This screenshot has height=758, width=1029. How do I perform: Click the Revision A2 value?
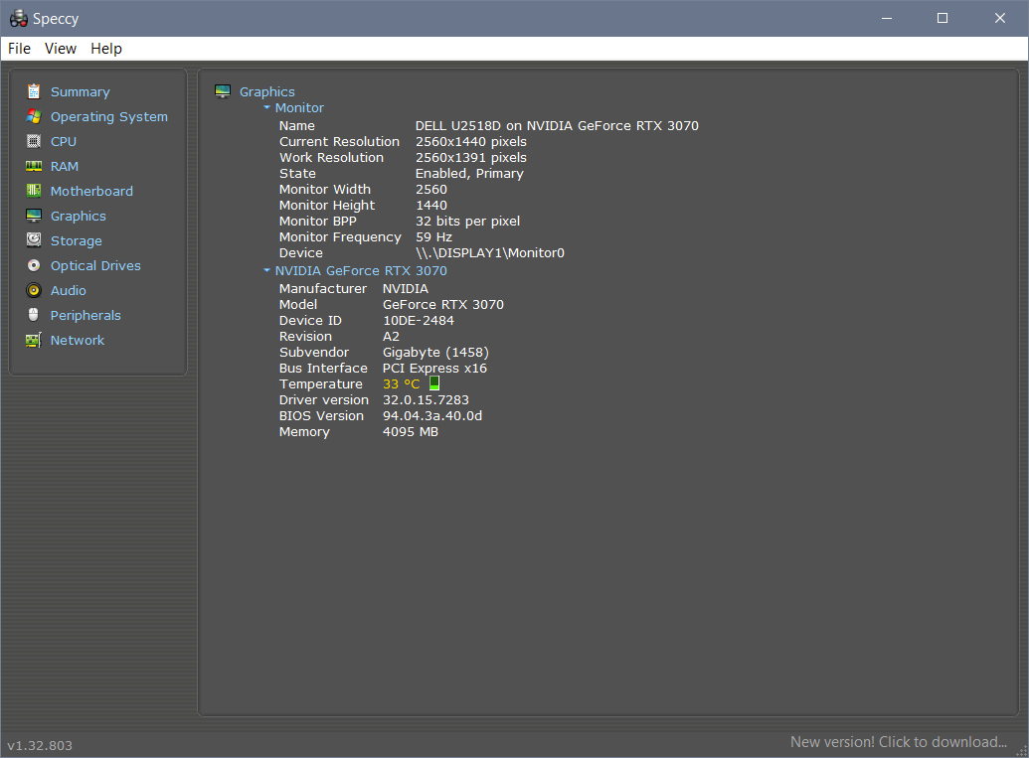[x=391, y=336]
